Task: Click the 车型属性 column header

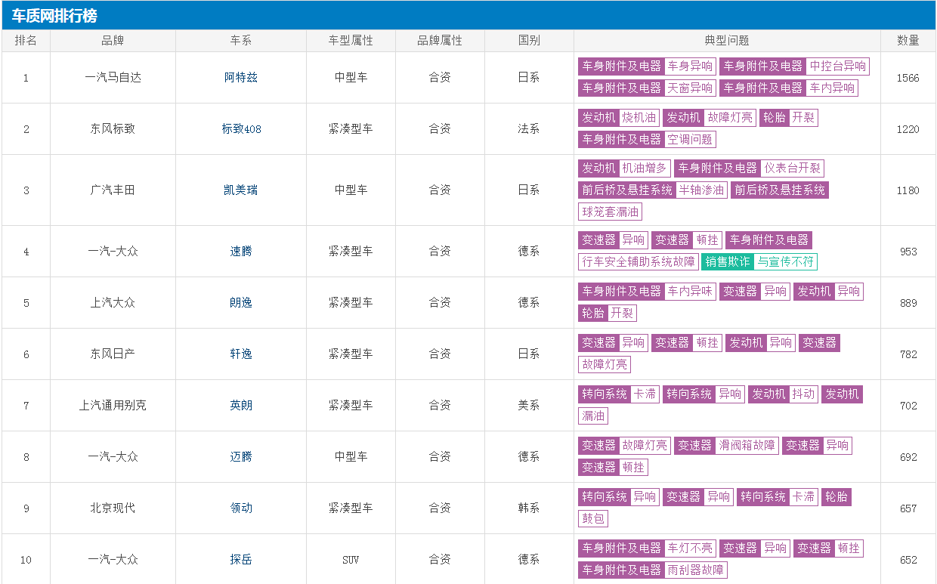Action: (351, 41)
